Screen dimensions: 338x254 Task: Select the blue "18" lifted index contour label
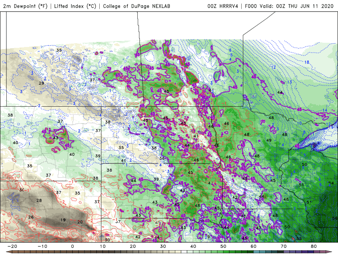pos(307,62)
